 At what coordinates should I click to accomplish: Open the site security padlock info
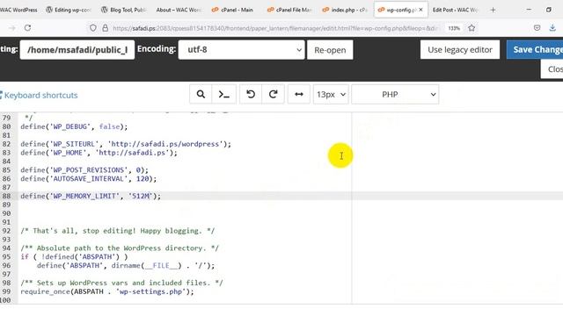(x=106, y=28)
